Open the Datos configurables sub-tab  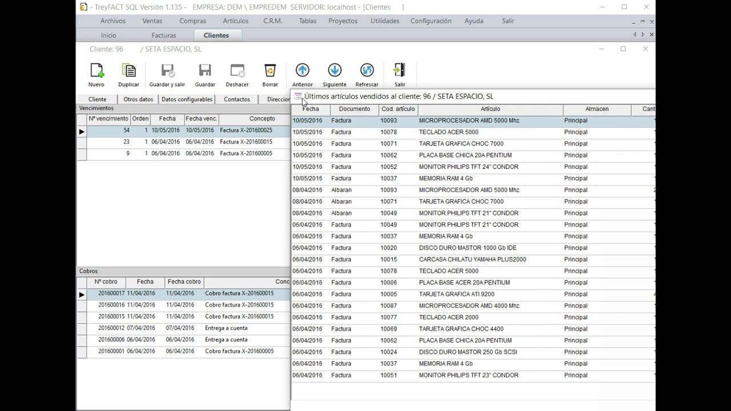(187, 99)
